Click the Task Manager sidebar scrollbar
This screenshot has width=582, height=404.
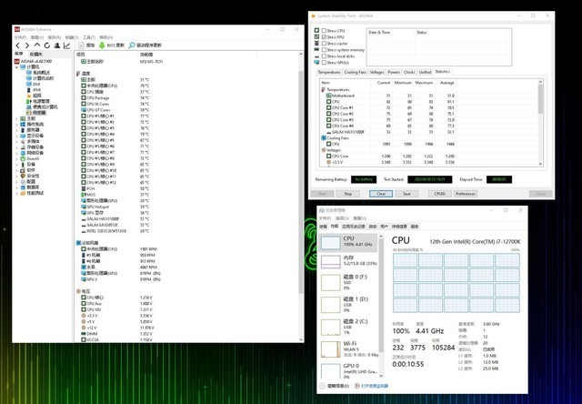pos(381,295)
